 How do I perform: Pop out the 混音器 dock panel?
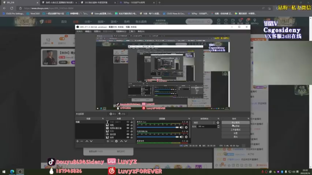[x=189, y=119]
